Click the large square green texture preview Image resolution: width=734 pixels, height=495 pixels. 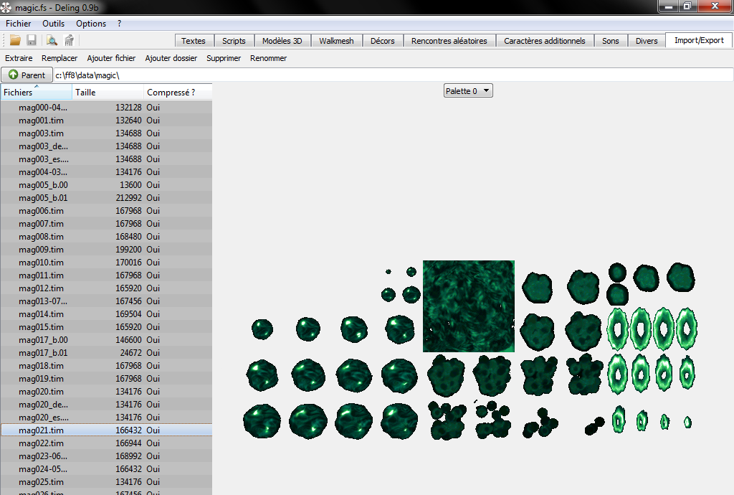[469, 306]
